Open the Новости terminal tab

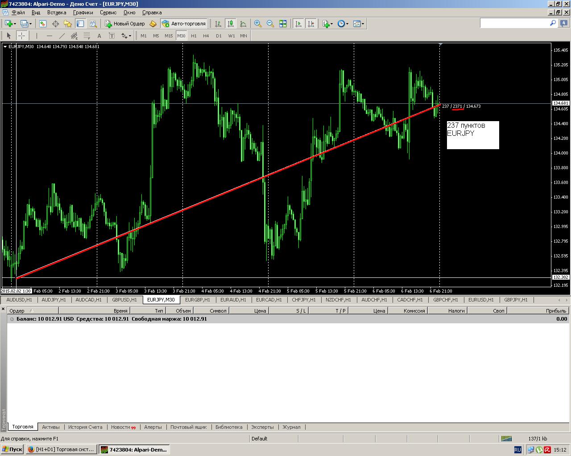(123, 427)
